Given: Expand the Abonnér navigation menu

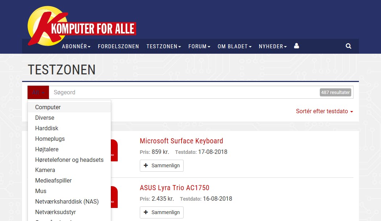Looking at the screenshot, I should [x=76, y=46].
